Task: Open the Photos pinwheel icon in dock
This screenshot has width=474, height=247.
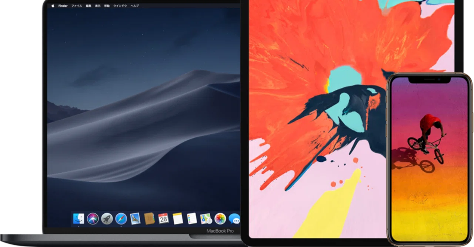Action: (x=220, y=219)
